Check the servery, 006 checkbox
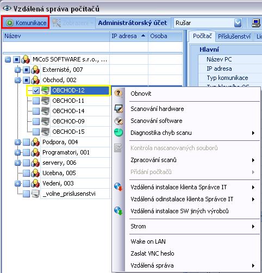Viewport: 262px width, 273px height. 27,163
